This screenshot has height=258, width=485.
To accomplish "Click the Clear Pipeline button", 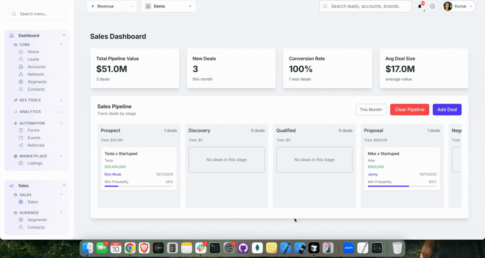I will 410,110.
